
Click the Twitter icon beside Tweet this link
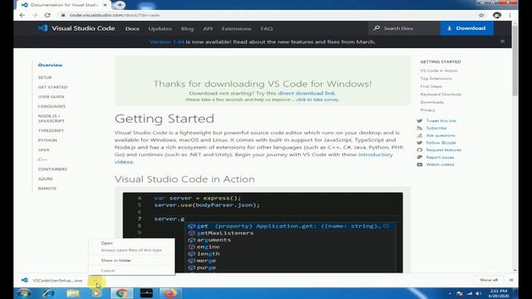click(x=420, y=120)
